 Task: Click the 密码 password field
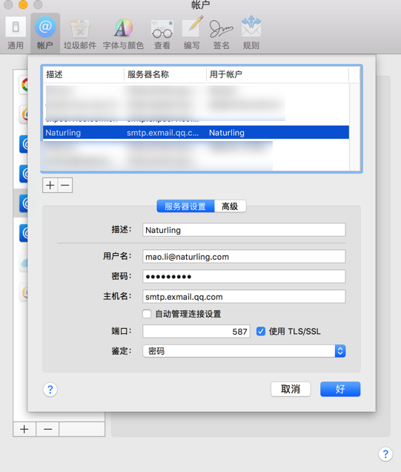[x=244, y=276]
